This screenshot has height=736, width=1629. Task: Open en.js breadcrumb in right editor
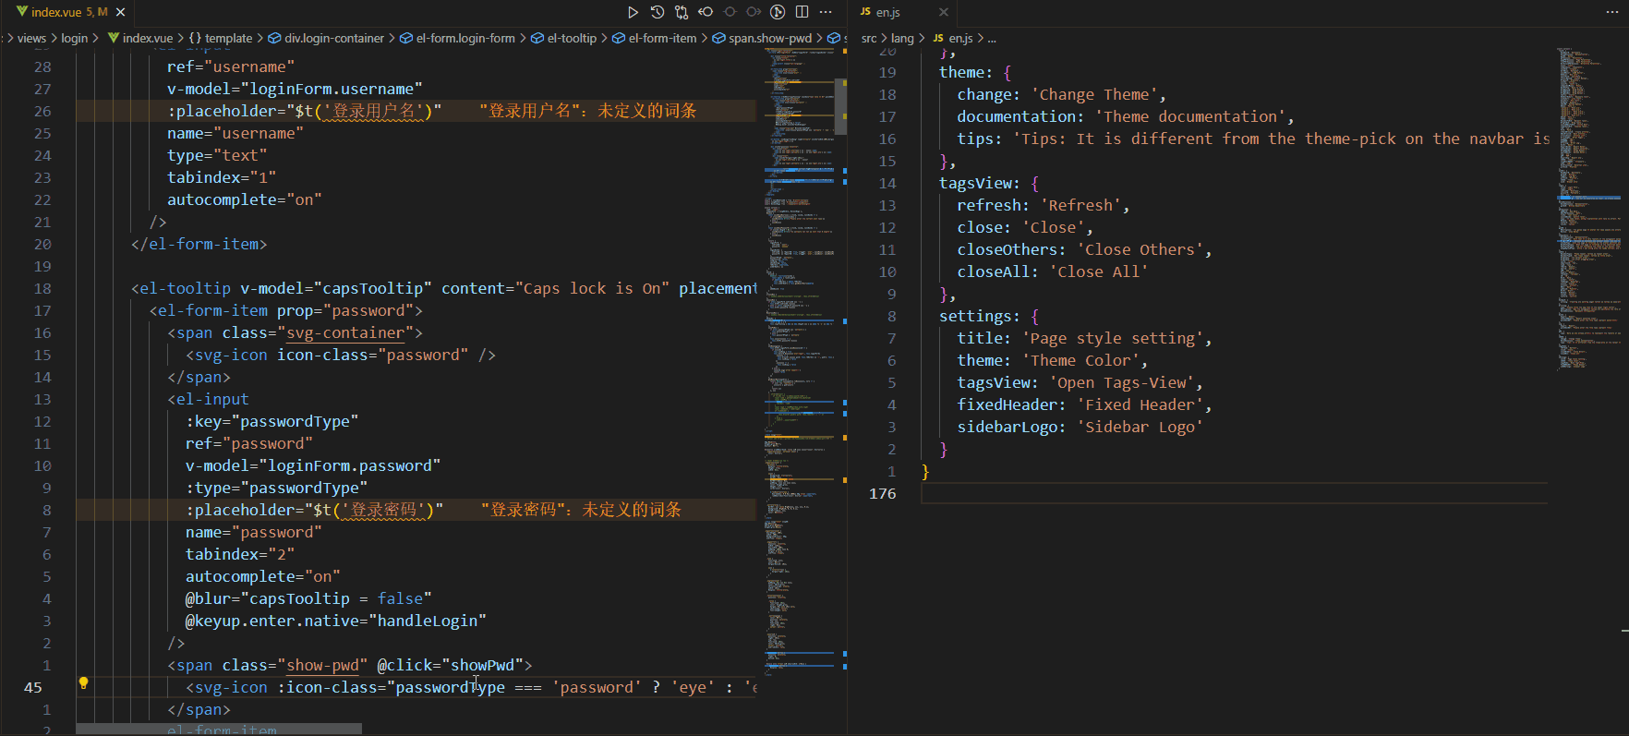point(953,38)
